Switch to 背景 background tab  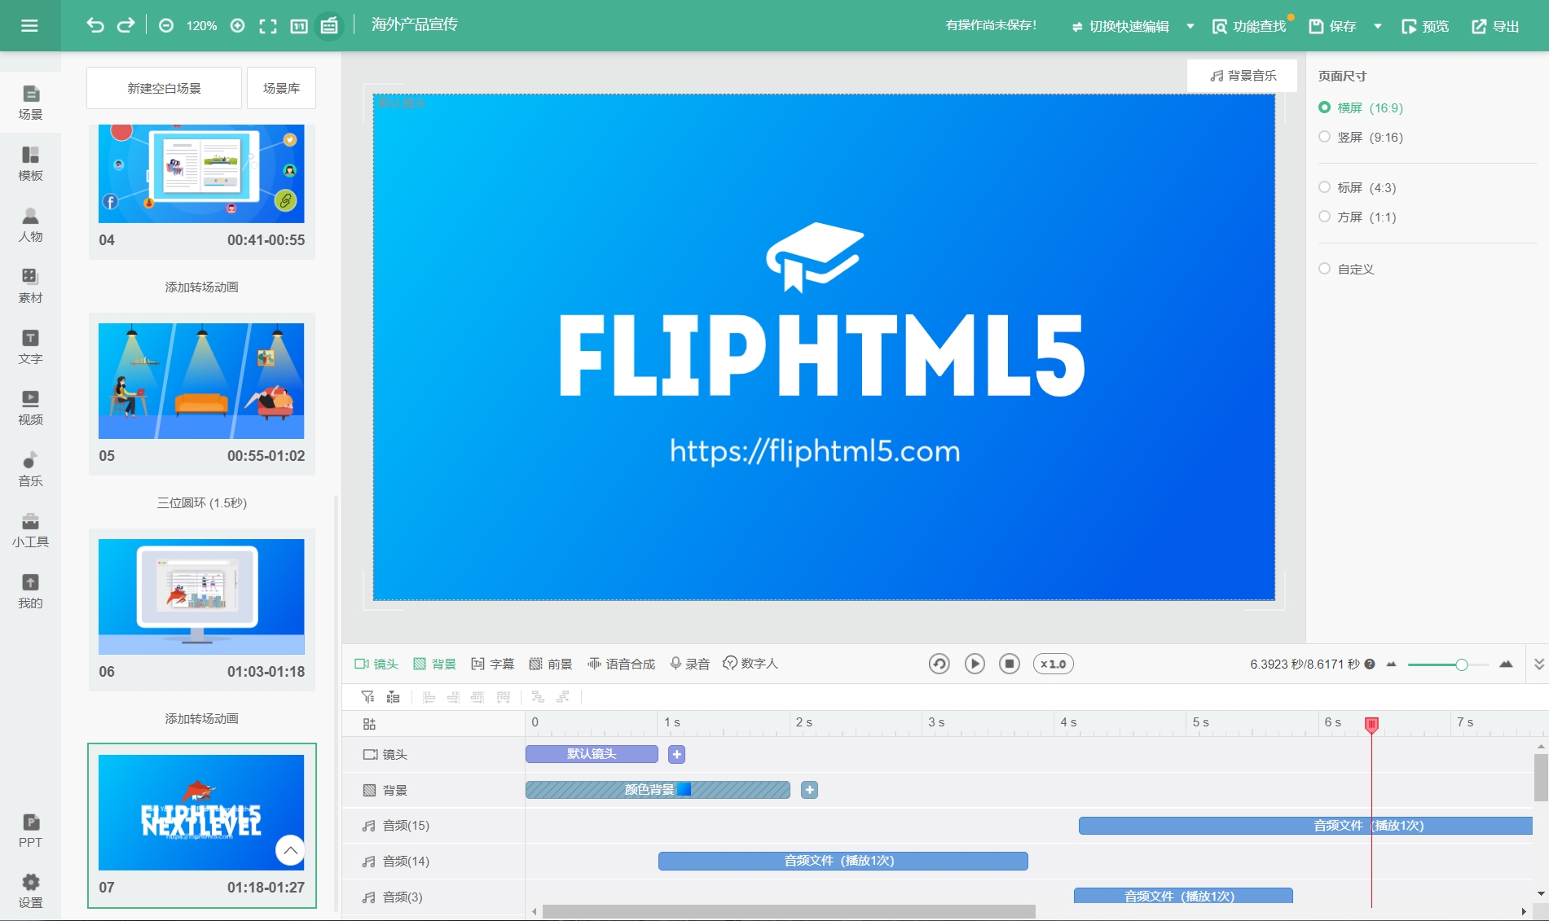coord(434,664)
